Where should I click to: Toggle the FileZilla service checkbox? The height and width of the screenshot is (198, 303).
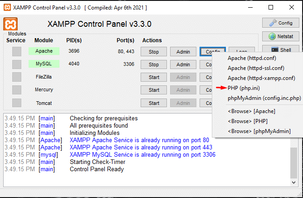[17, 77]
